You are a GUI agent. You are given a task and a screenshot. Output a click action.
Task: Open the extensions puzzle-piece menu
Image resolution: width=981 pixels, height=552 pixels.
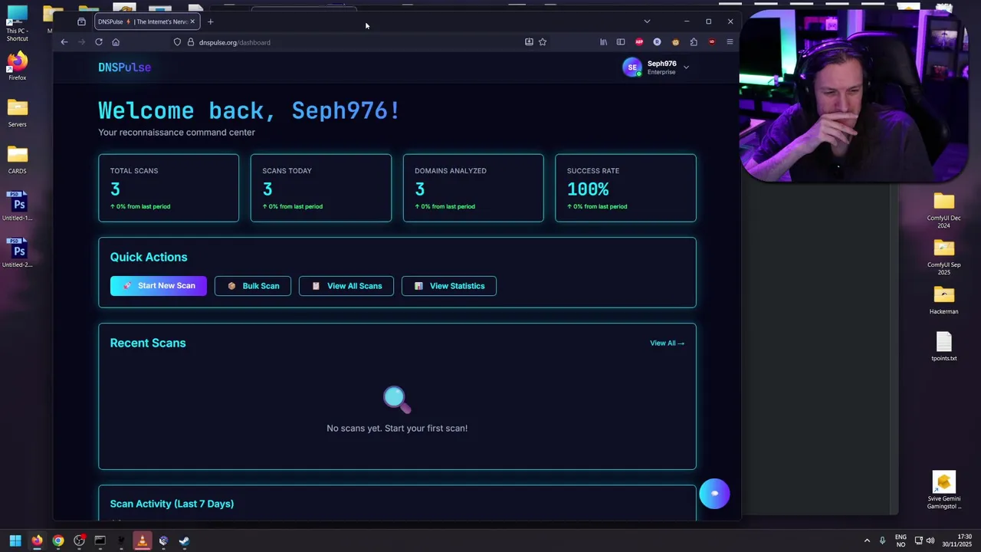coord(694,42)
